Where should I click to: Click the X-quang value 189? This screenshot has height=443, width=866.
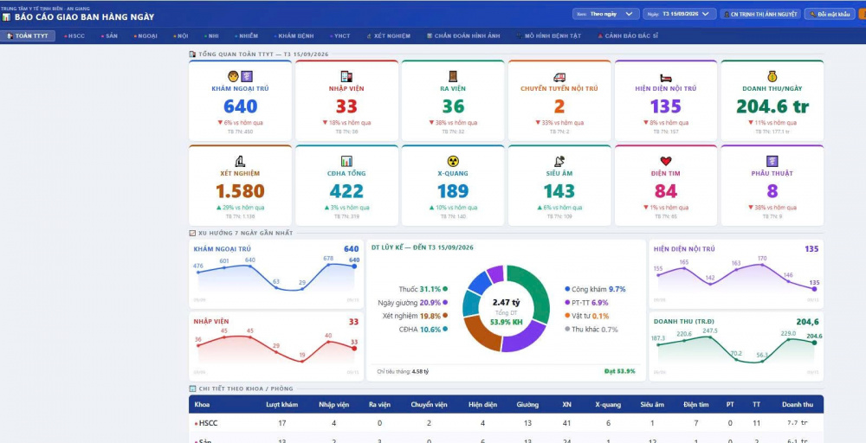[453, 191]
